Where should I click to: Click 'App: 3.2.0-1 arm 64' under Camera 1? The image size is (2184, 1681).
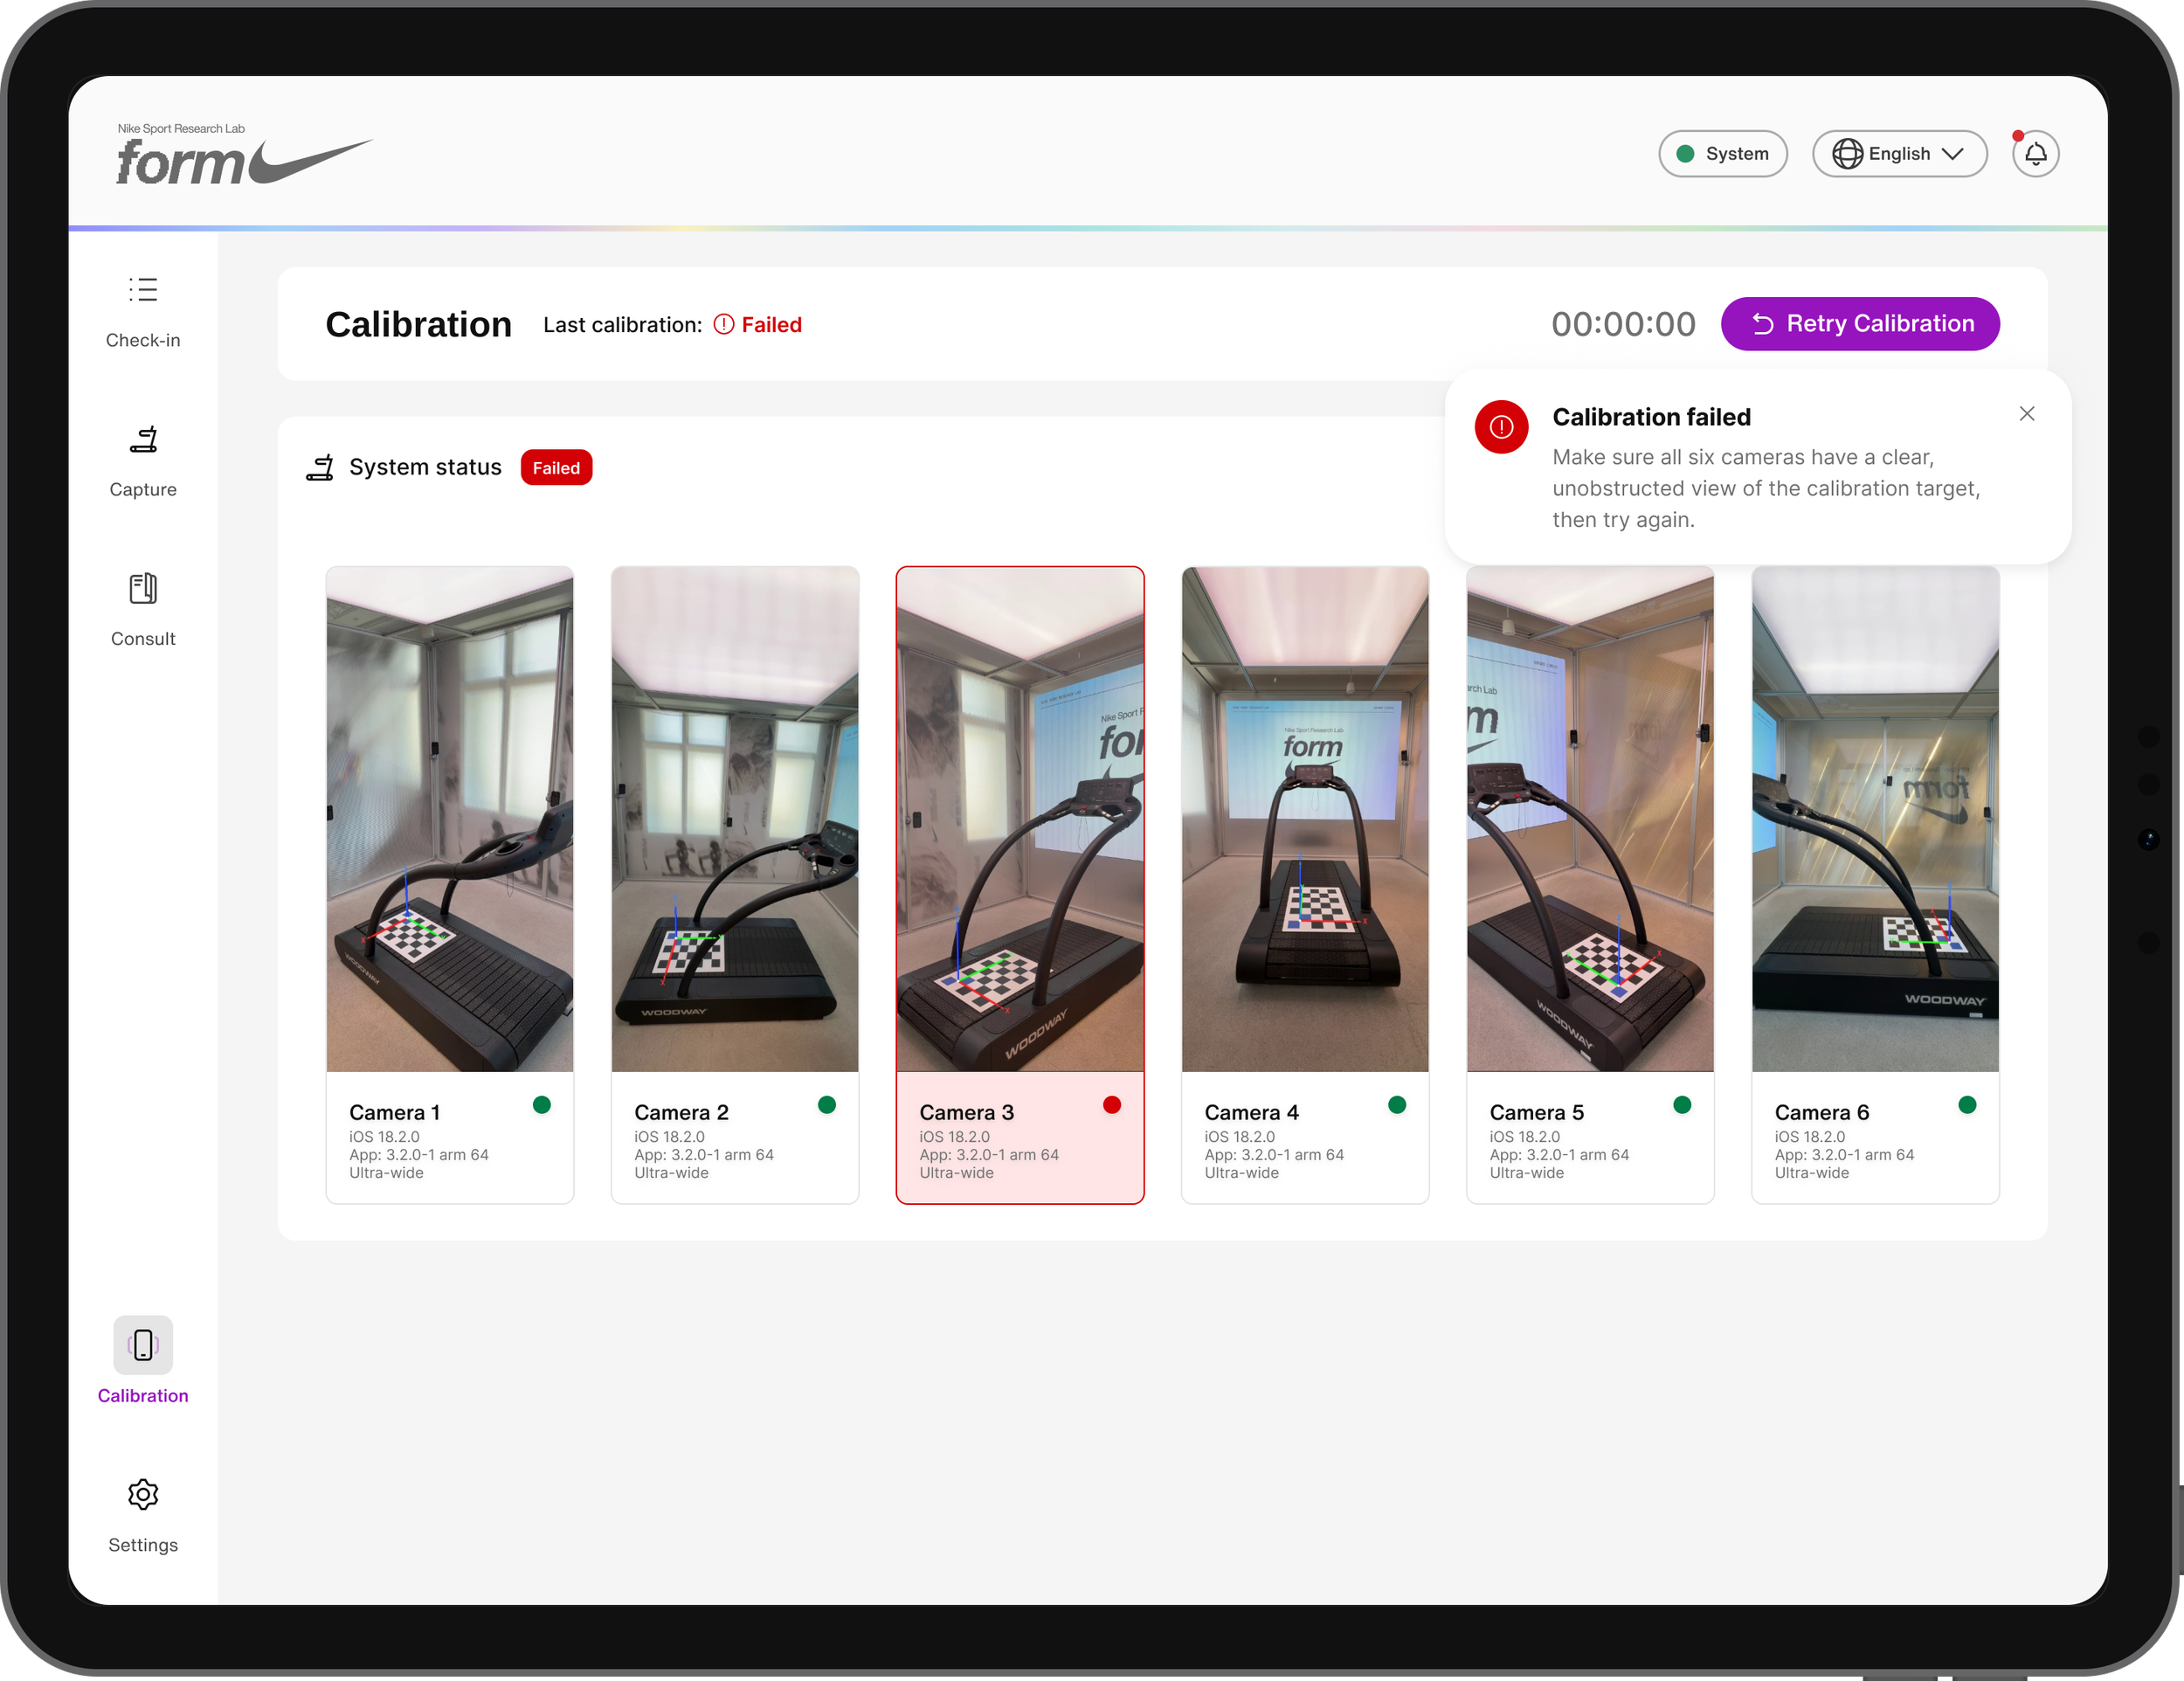pyautogui.click(x=418, y=1155)
